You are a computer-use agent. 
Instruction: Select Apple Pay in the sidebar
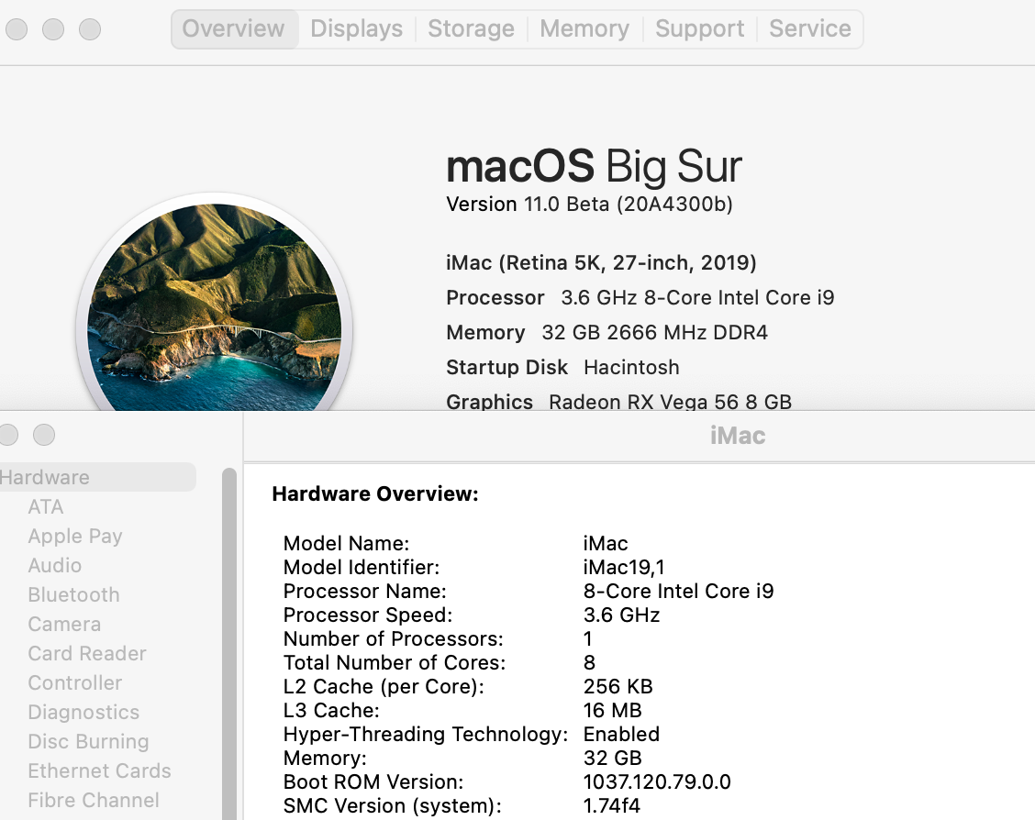coord(75,537)
